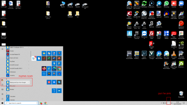Screen dimensions: 187x105
Task: Open the File Explorer Start tile
Action: pyautogui.click(x=44, y=53)
